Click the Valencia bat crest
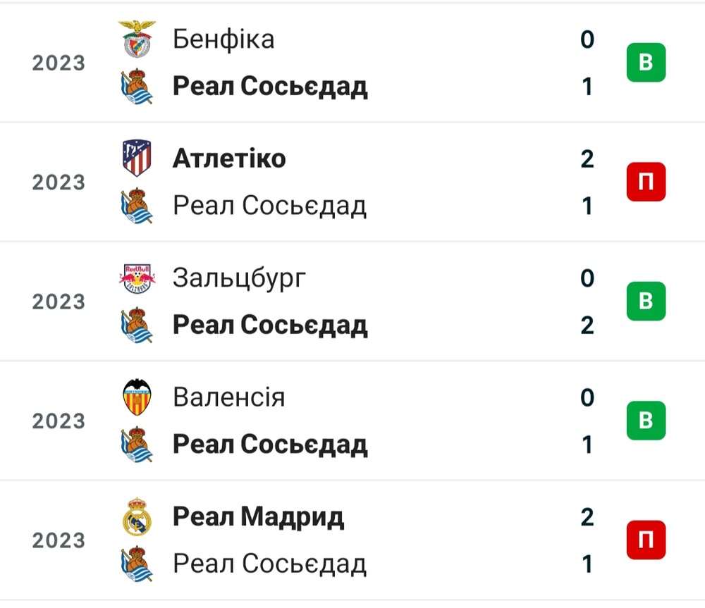Viewport: 705px width, 608px height. point(137,397)
